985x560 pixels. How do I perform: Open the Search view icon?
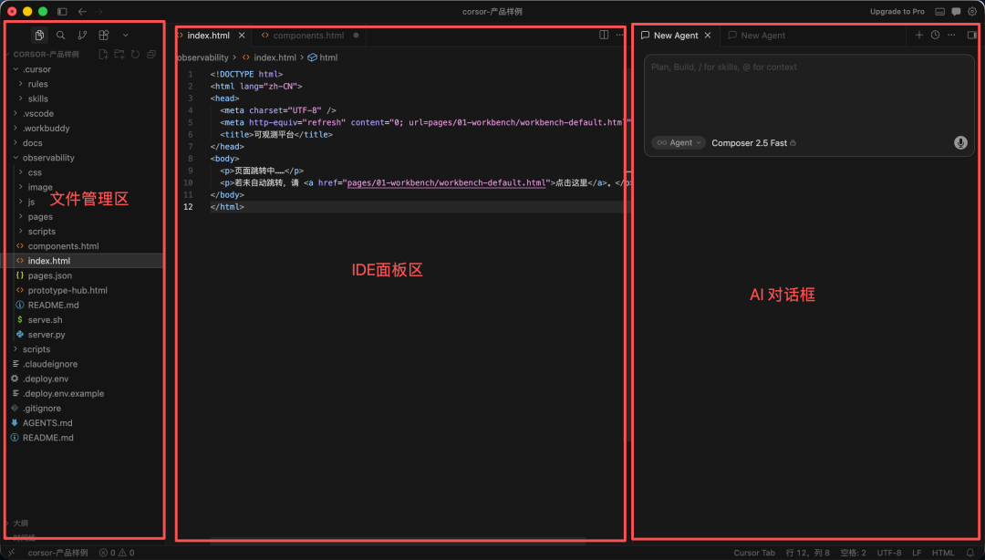coord(61,36)
